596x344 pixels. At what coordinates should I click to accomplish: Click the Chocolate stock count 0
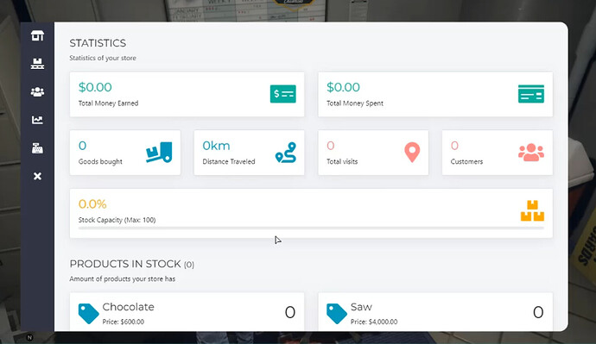pos(290,312)
